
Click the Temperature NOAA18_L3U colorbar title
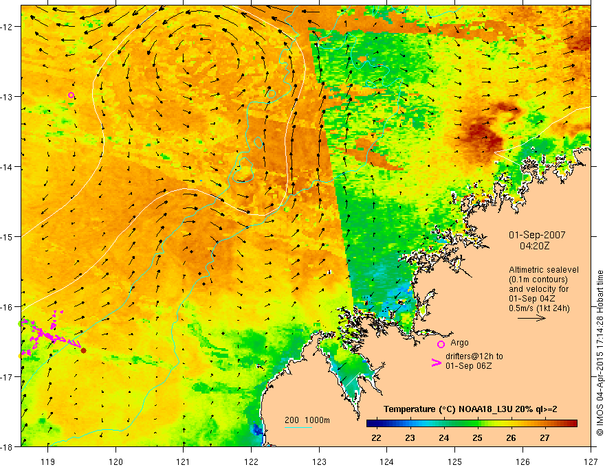pyautogui.click(x=470, y=409)
